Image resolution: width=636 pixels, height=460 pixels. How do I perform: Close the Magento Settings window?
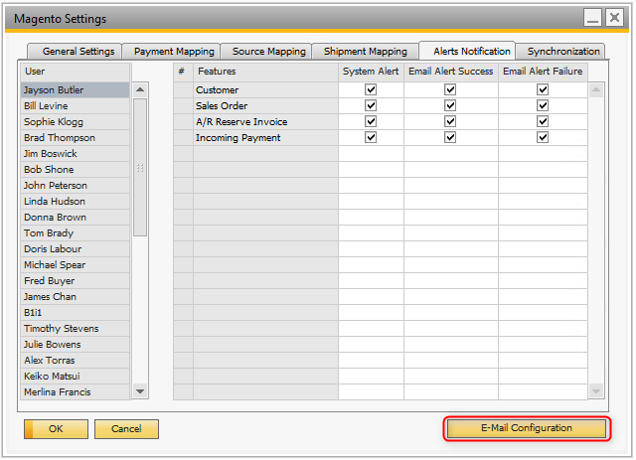pyautogui.click(x=616, y=18)
